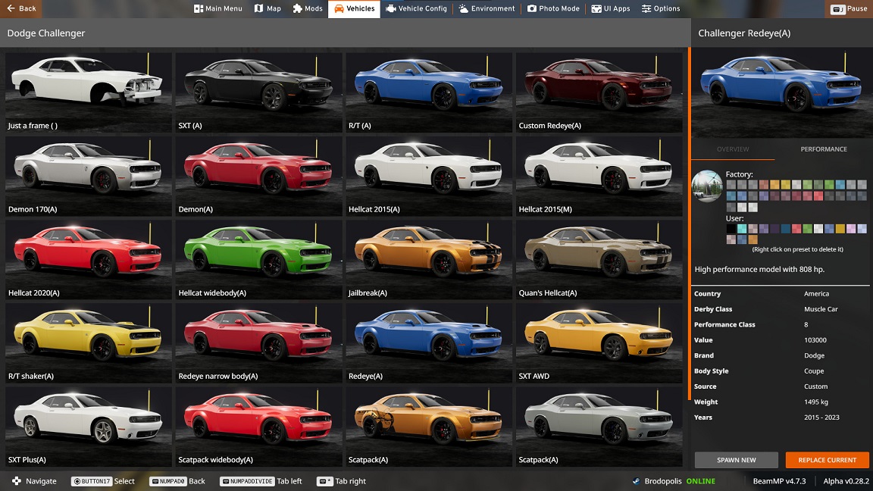873x491 pixels.
Task: Switch to the Performance tab
Action: (824, 149)
